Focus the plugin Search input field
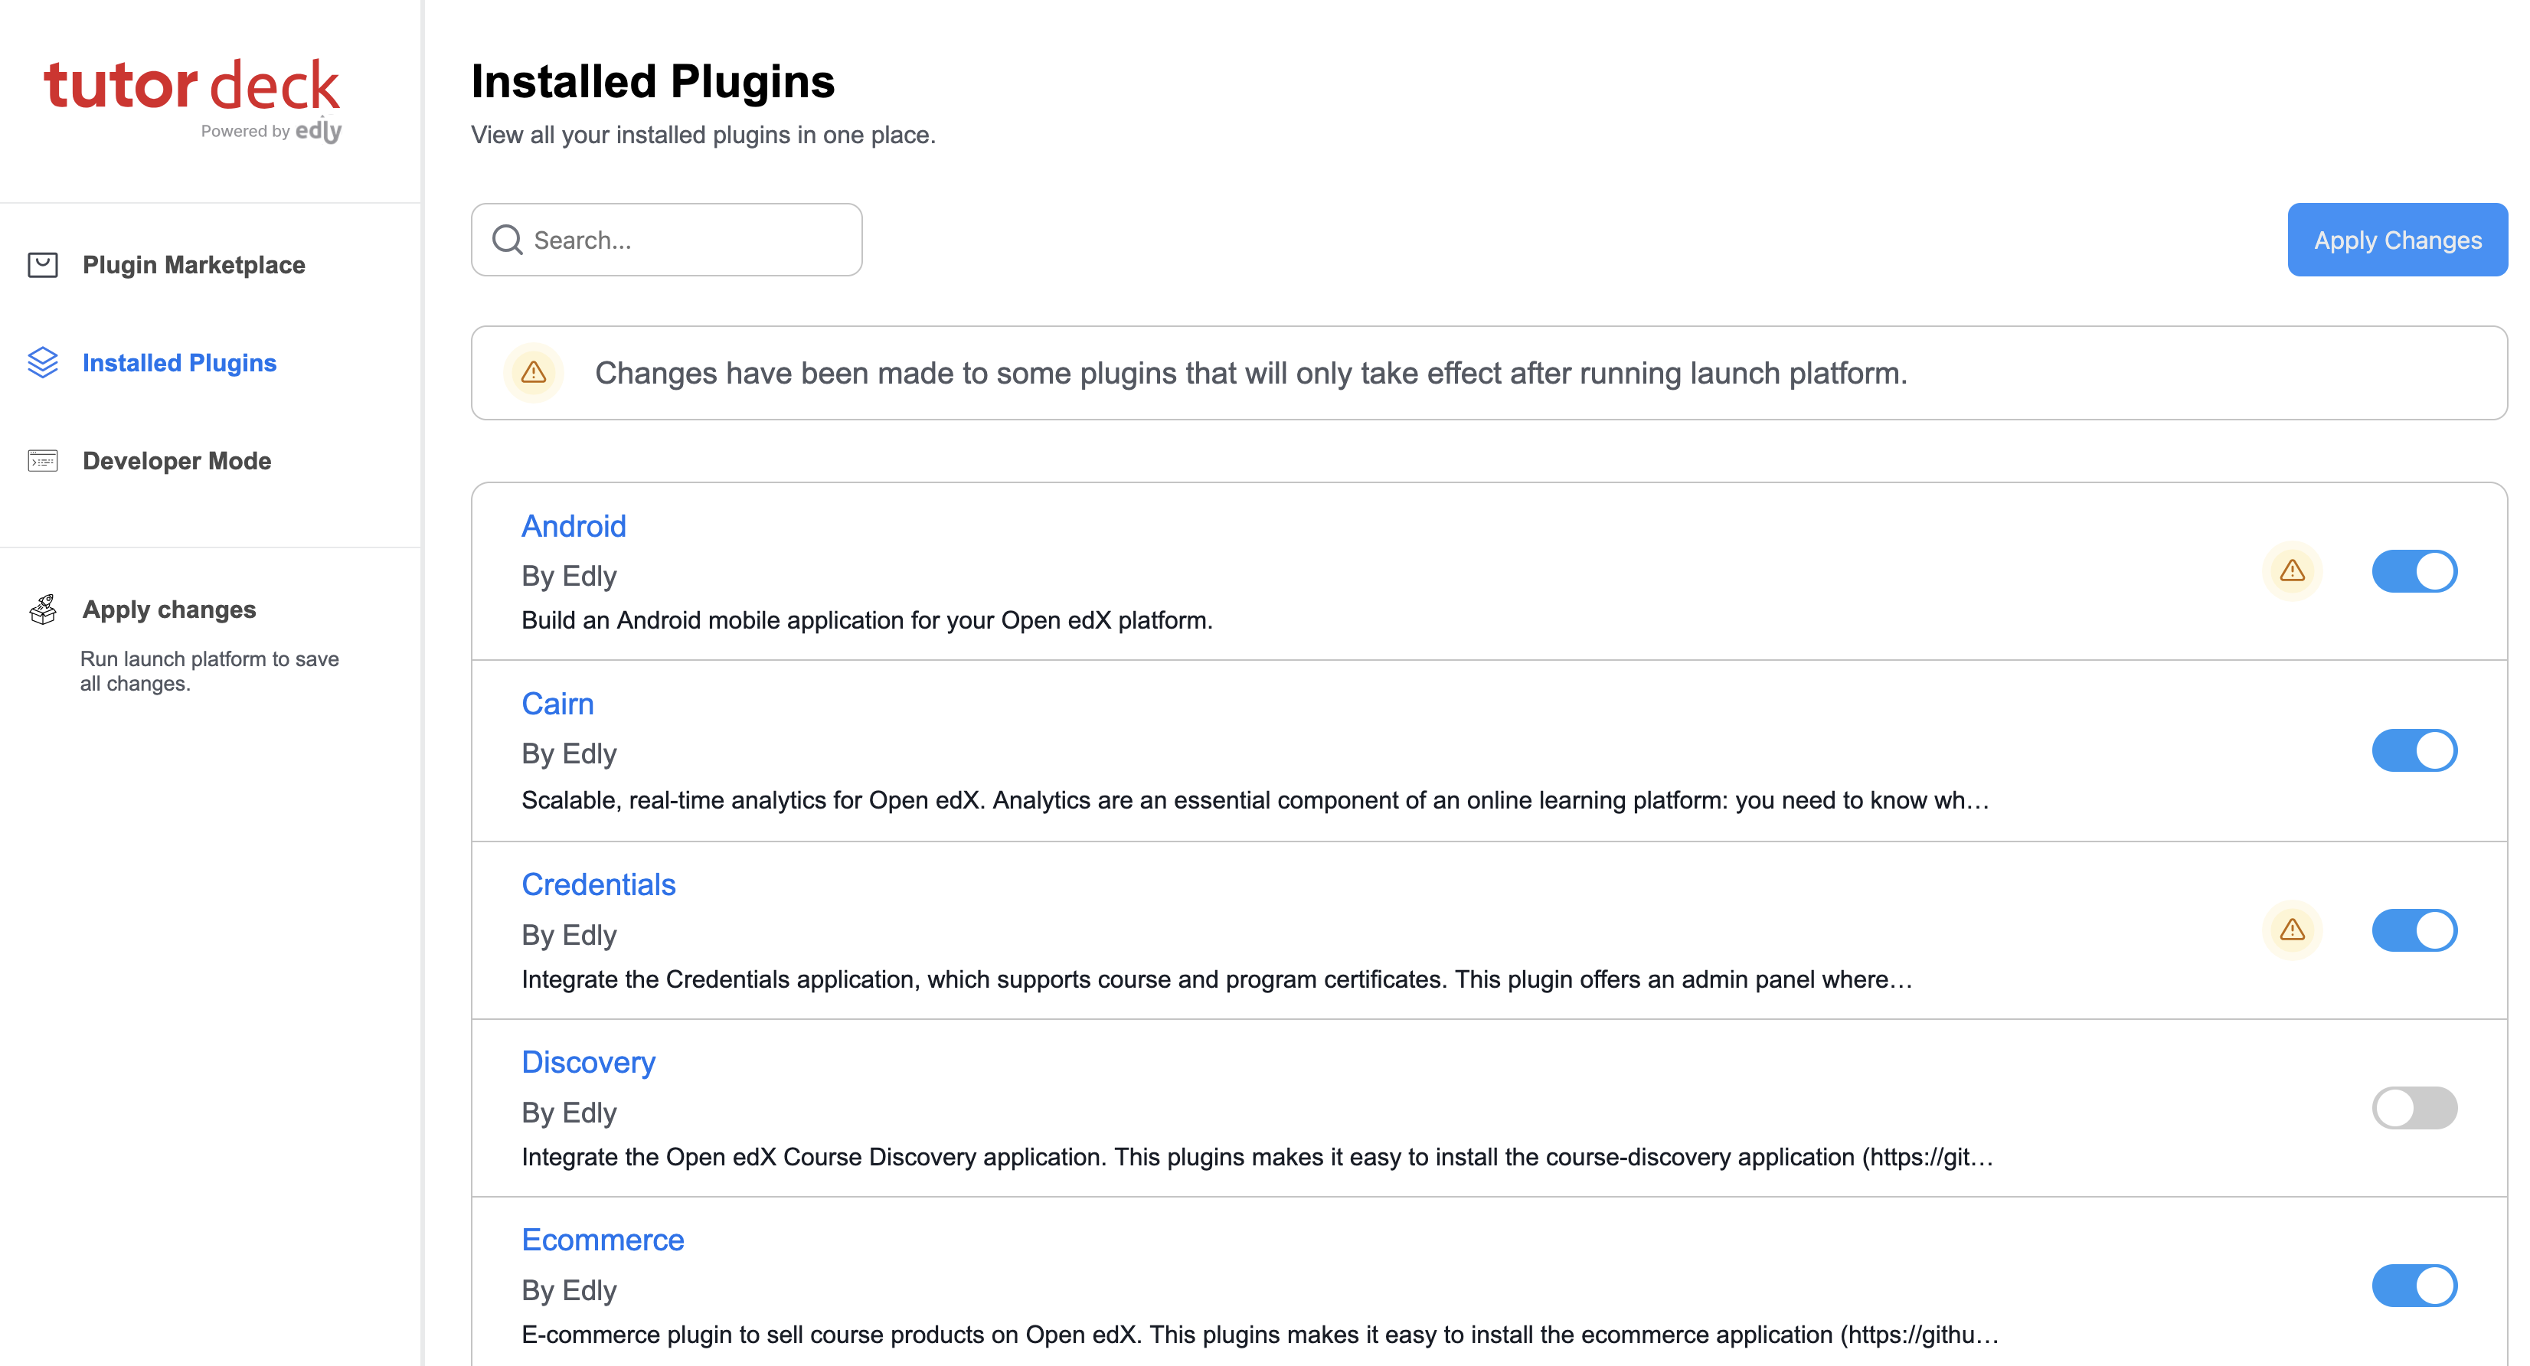 coord(667,240)
